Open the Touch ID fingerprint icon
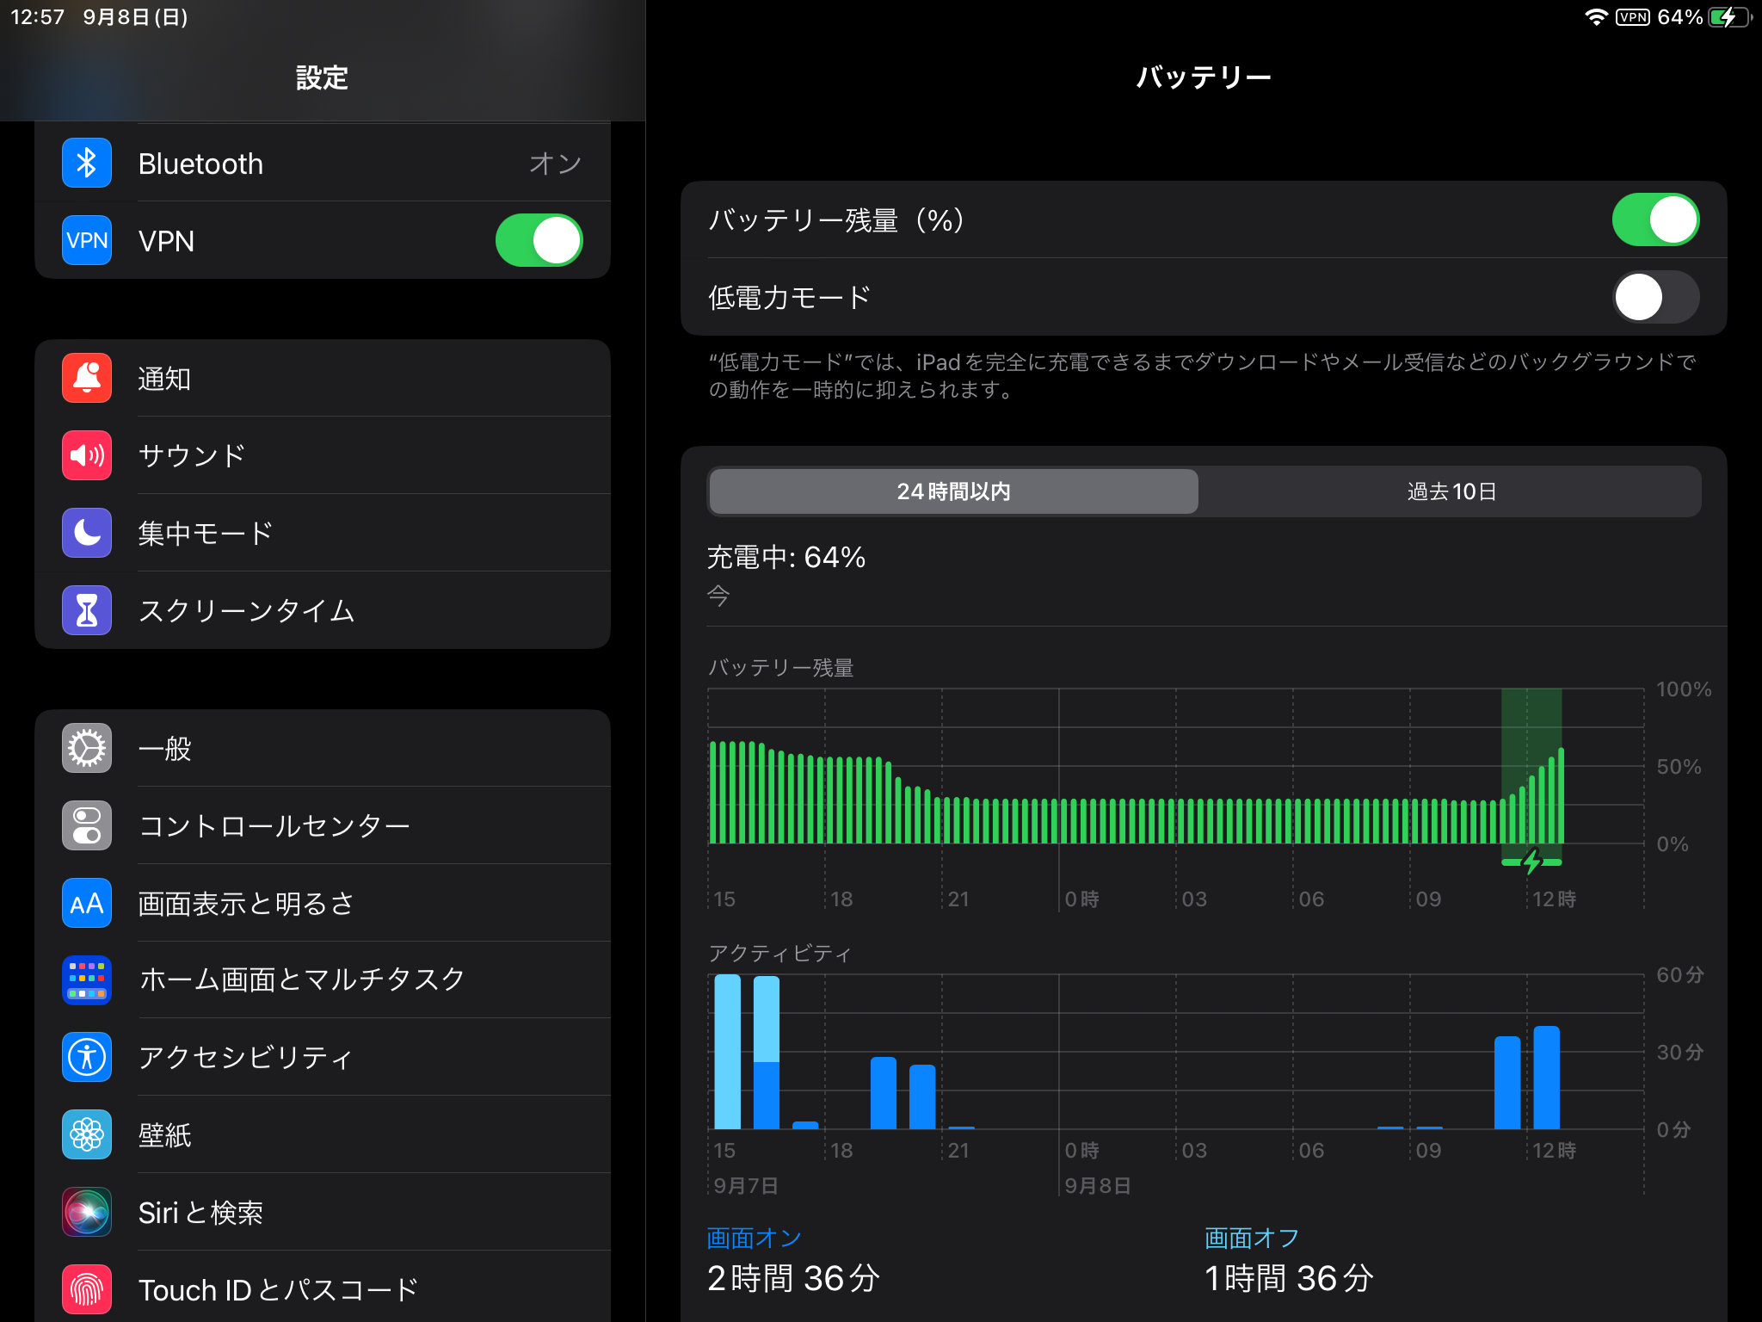 [87, 1289]
